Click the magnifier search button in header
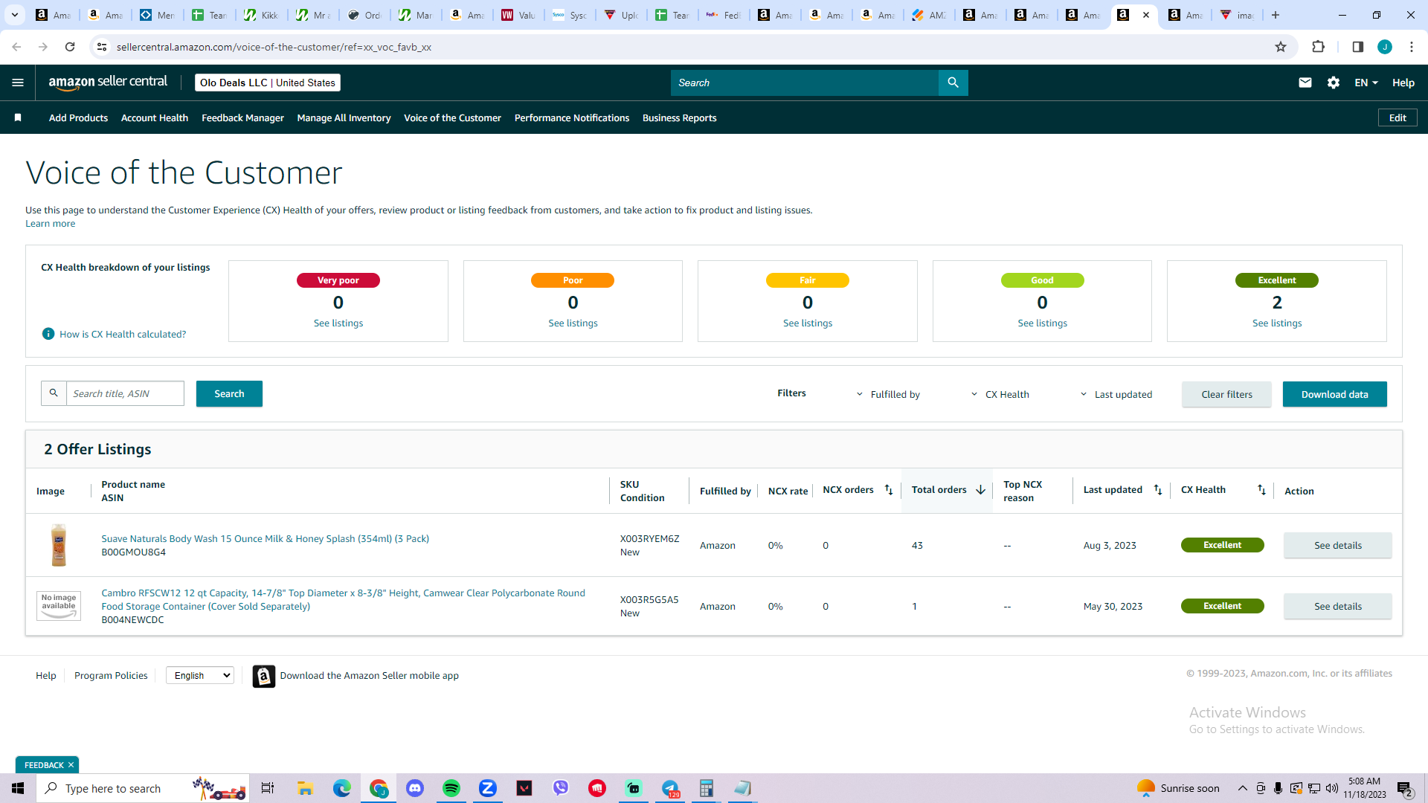 953,83
